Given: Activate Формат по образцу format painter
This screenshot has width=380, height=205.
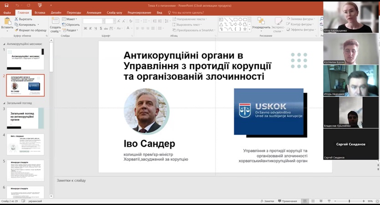Looking at the screenshot, I should click(31, 30).
